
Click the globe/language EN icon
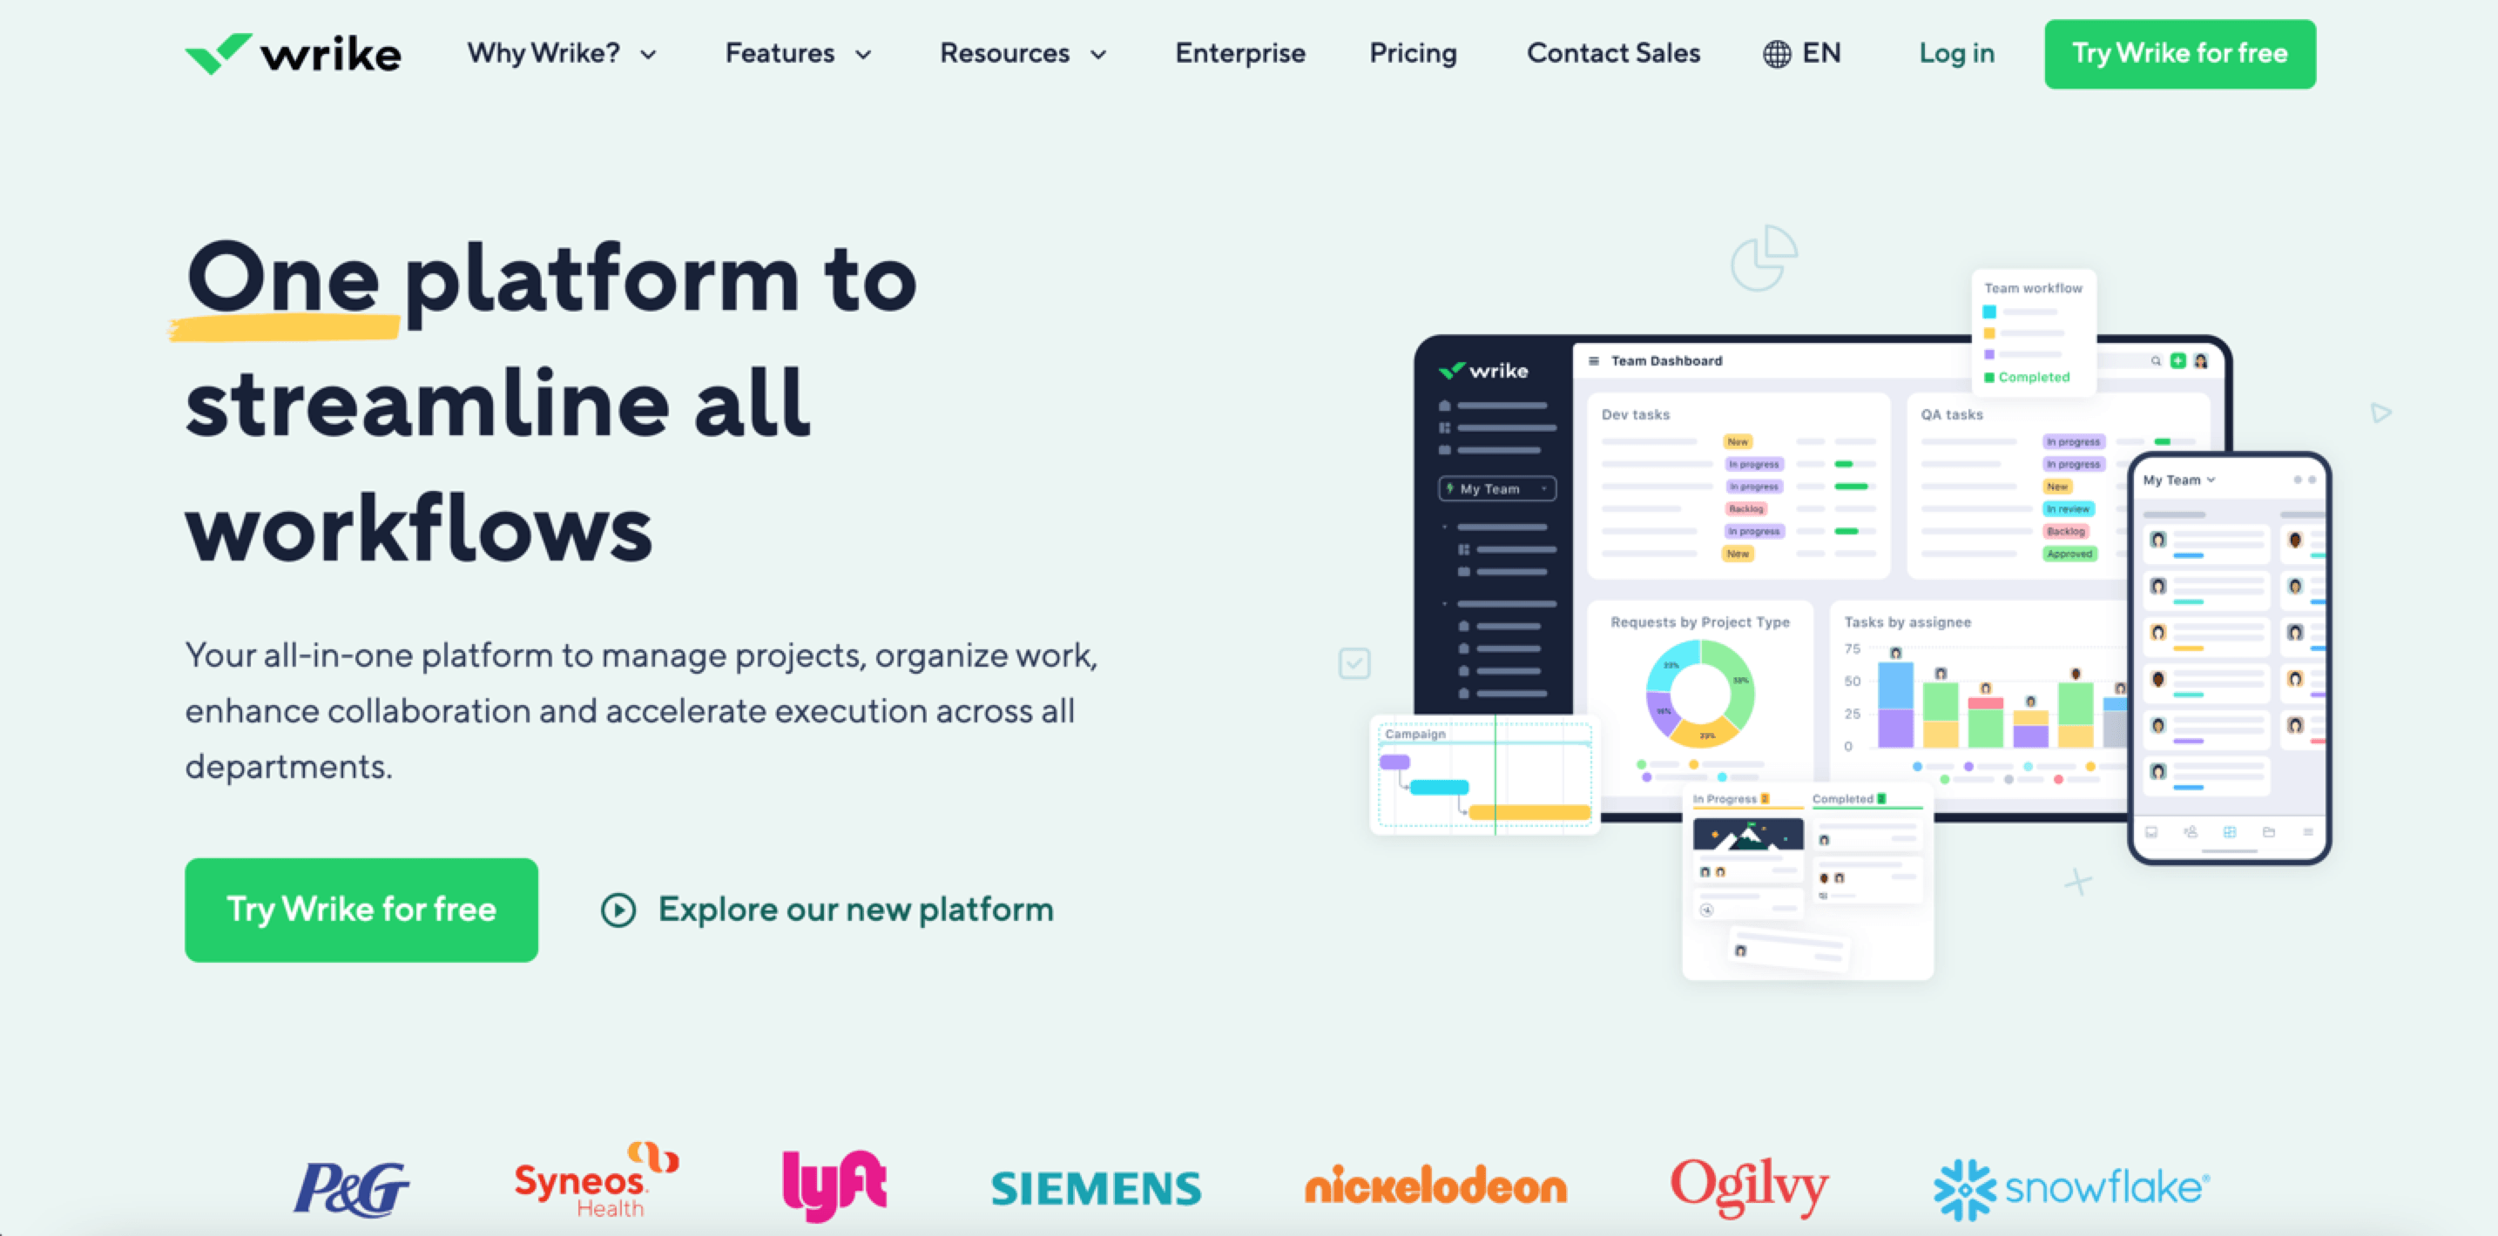[x=1802, y=54]
